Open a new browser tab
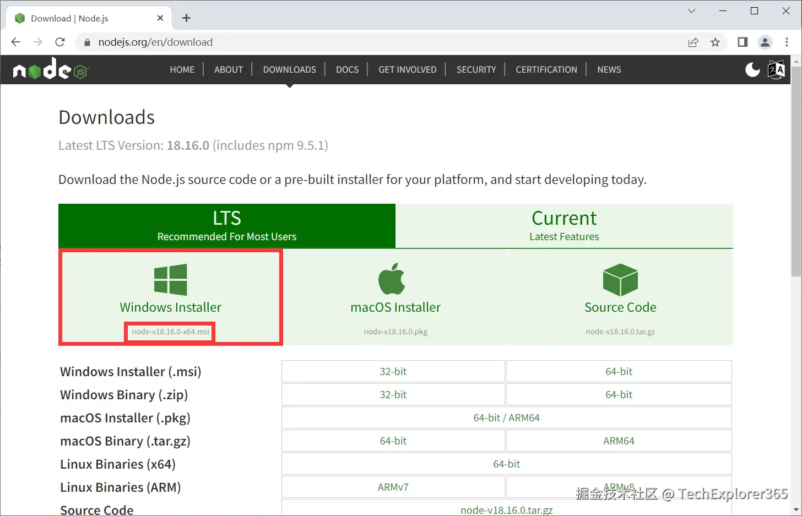 187,18
